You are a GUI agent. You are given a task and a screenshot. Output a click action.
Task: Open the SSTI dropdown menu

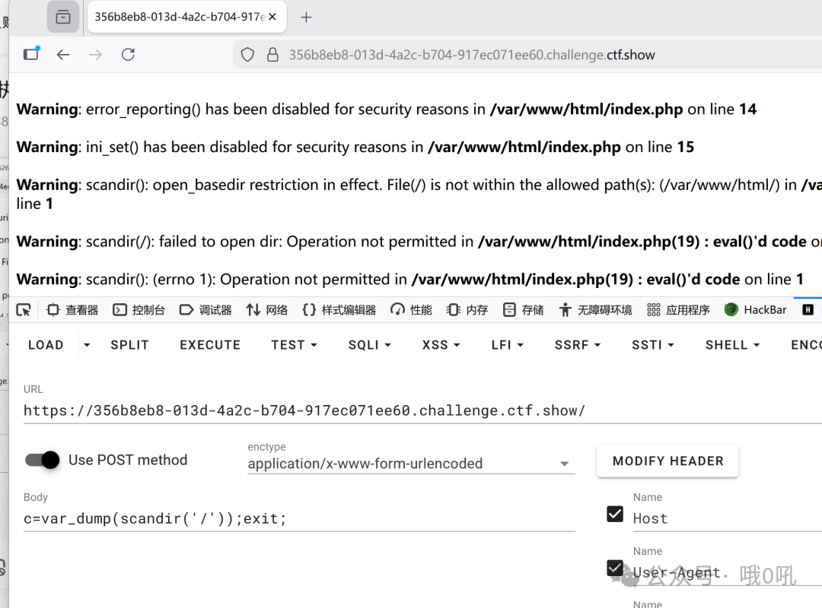(x=653, y=345)
